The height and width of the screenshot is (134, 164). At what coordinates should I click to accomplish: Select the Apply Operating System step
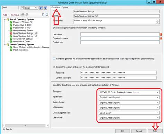(x=23, y=30)
